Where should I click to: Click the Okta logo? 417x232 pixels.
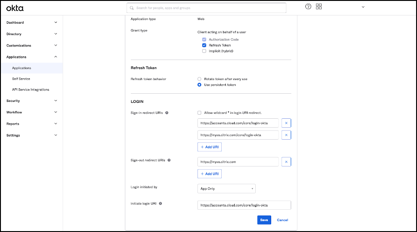(15, 8)
